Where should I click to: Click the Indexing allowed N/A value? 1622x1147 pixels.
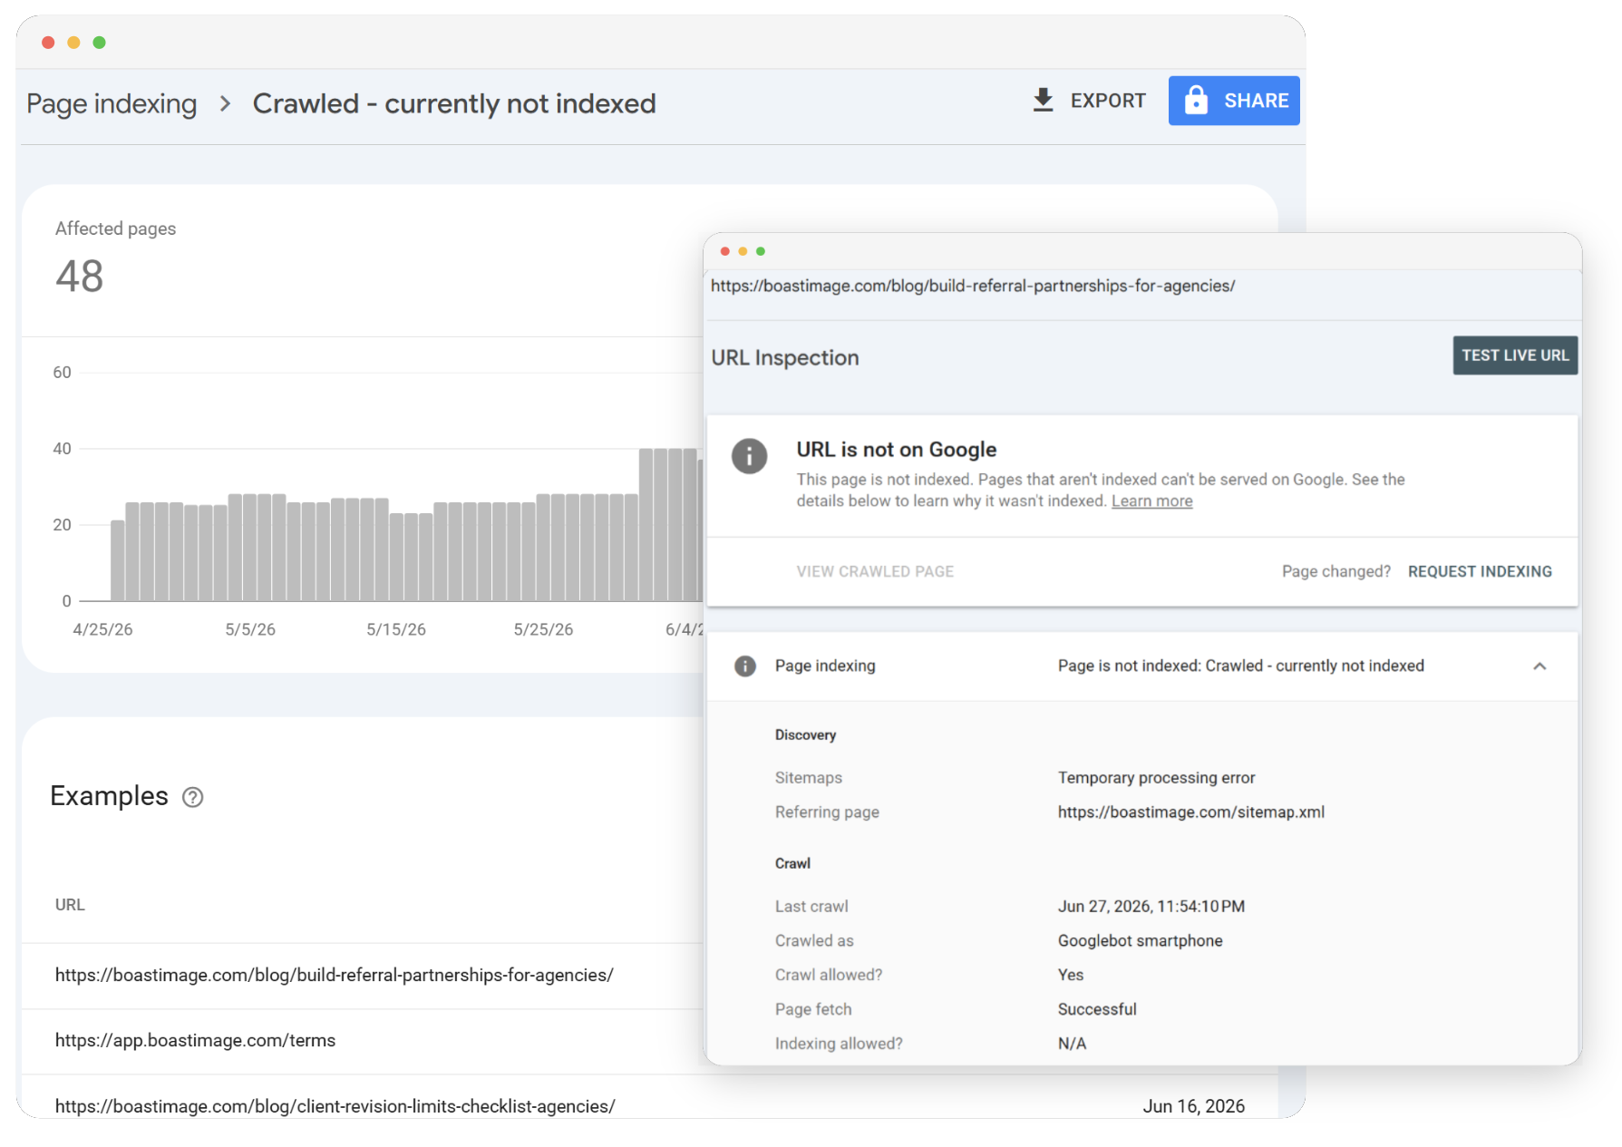tap(1072, 1044)
